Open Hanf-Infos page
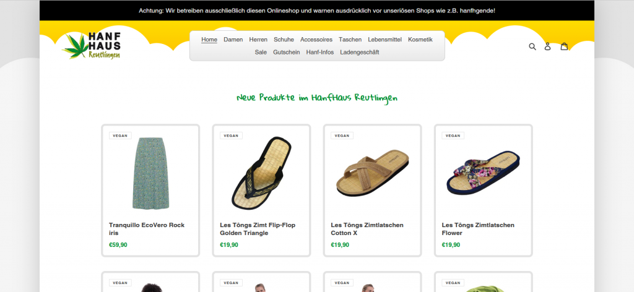Image resolution: width=634 pixels, height=292 pixels. [x=320, y=52]
